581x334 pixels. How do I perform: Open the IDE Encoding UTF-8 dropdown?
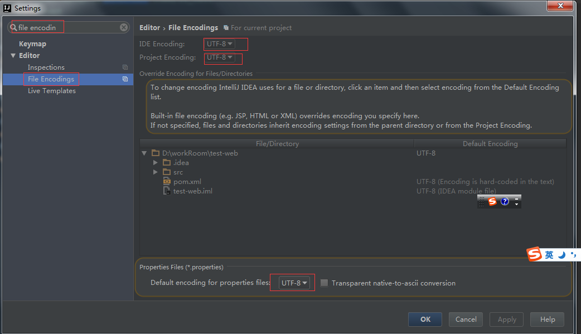(x=219, y=43)
